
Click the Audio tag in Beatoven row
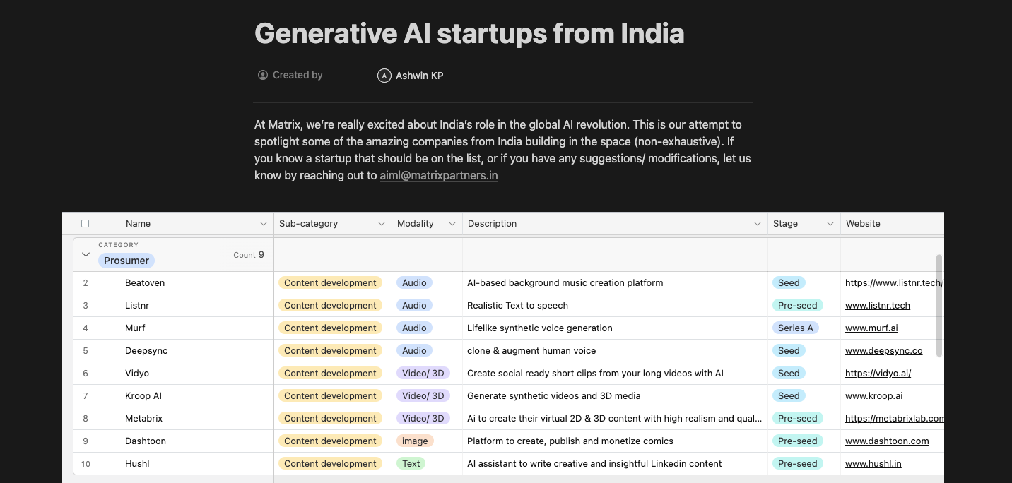414,283
